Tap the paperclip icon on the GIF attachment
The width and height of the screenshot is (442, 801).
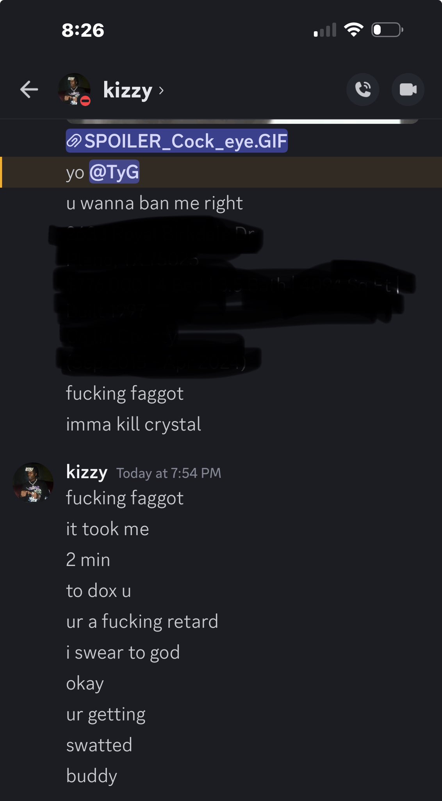click(x=74, y=141)
